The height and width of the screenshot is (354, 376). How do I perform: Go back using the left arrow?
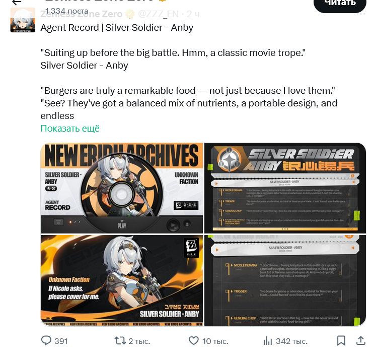pos(17,3)
